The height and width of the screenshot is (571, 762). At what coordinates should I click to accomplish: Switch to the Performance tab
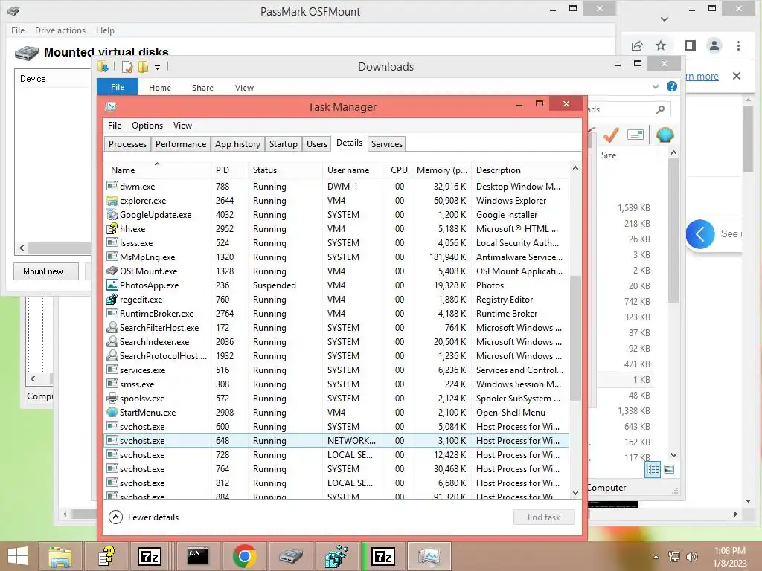[x=181, y=144]
